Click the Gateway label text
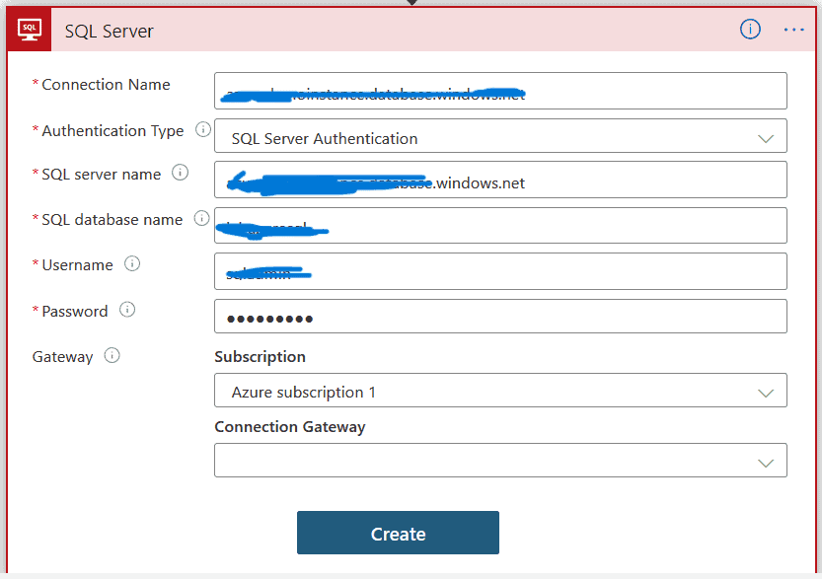Image resolution: width=822 pixels, height=579 pixels. pyautogui.click(x=62, y=357)
